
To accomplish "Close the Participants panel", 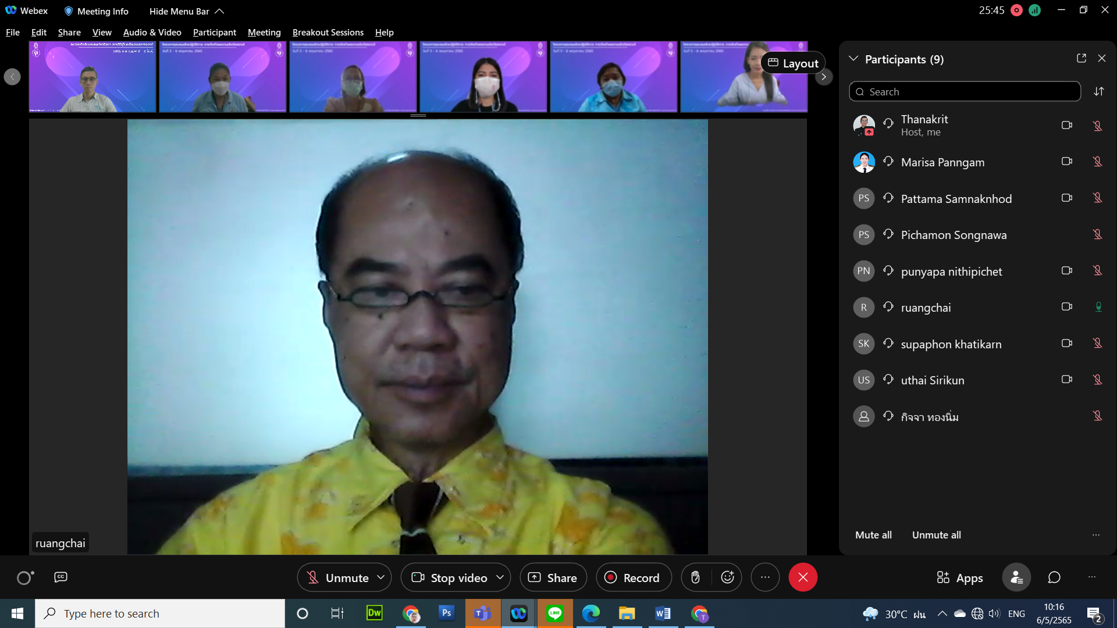I will [1102, 58].
